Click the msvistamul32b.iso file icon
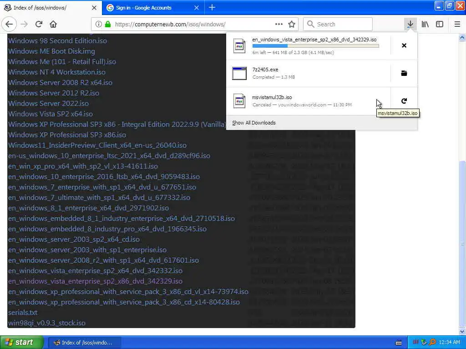Screen dimensions: 466x349 click(239, 101)
